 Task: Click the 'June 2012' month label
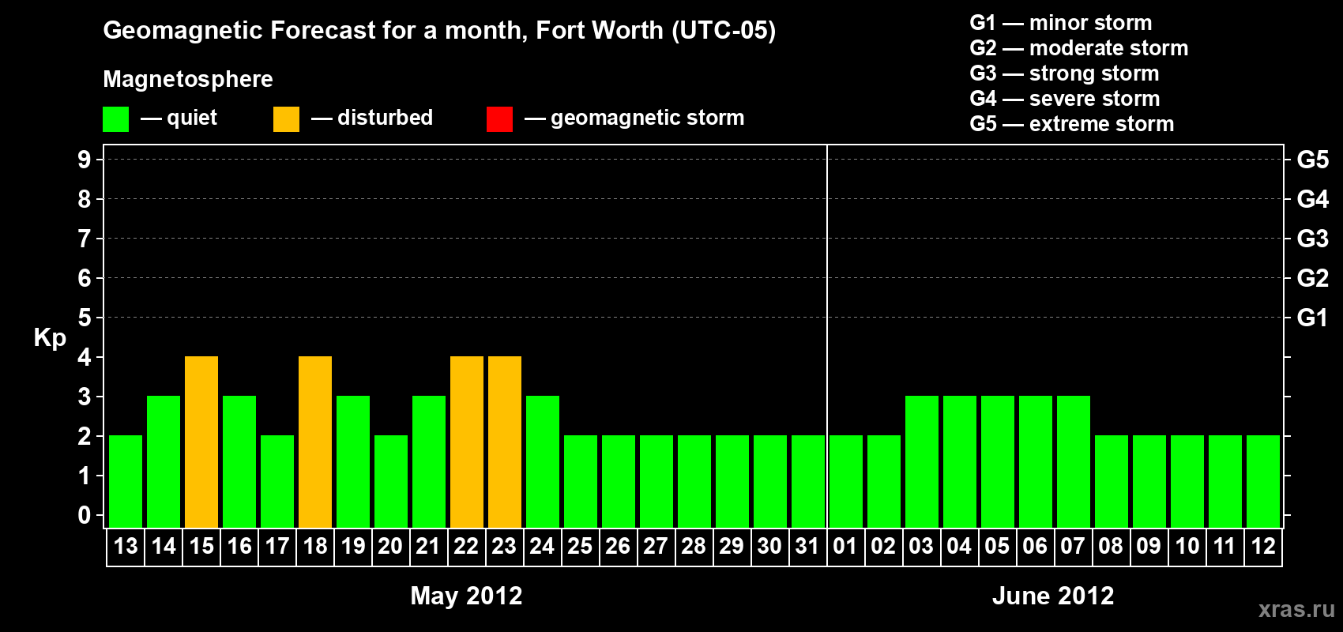click(1053, 596)
